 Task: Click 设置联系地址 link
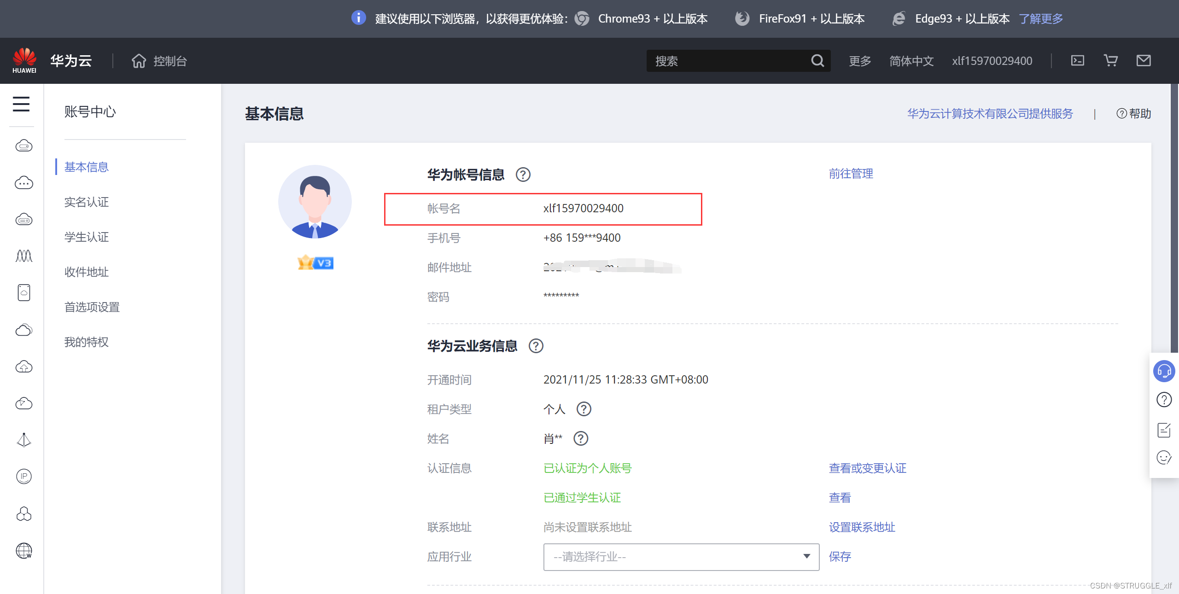862,527
